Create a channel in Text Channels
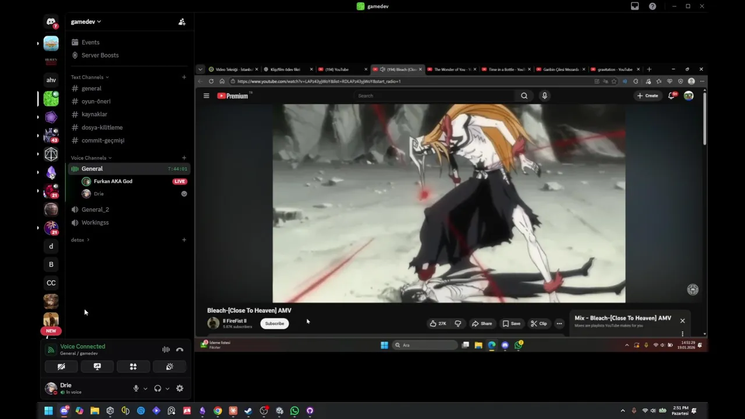745x419 pixels. tap(184, 77)
